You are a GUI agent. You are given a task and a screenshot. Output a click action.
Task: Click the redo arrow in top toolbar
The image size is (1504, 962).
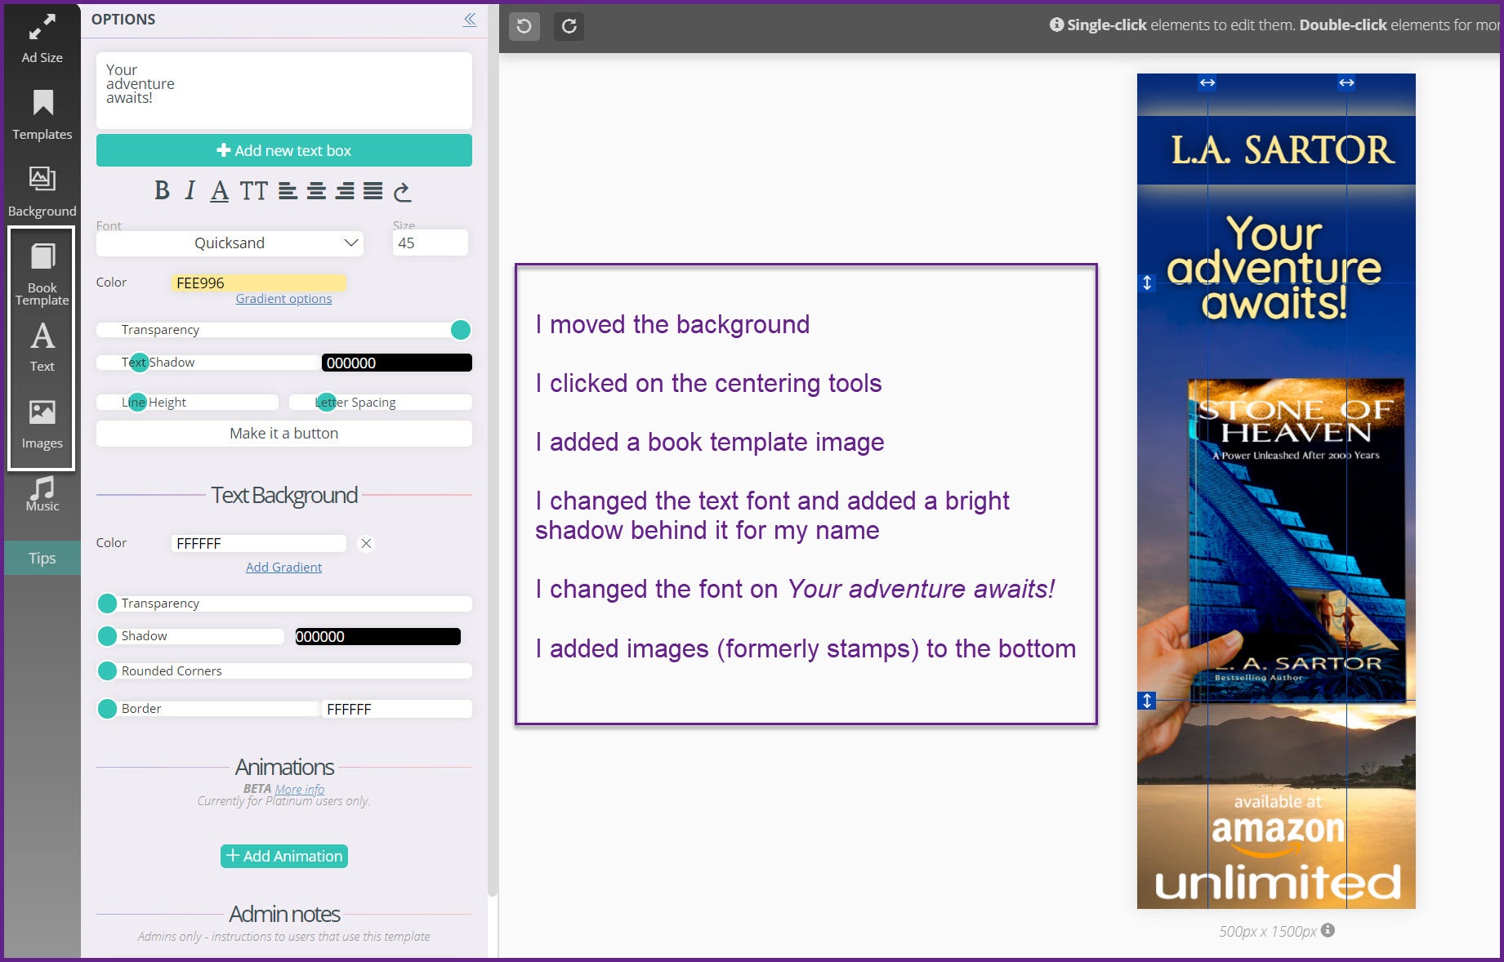(569, 26)
